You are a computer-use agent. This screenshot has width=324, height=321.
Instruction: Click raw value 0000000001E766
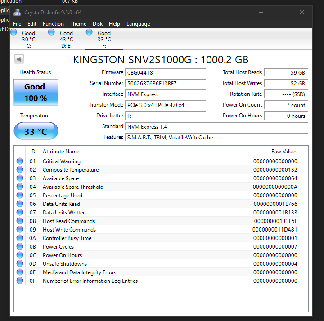pyautogui.click(x=275, y=204)
